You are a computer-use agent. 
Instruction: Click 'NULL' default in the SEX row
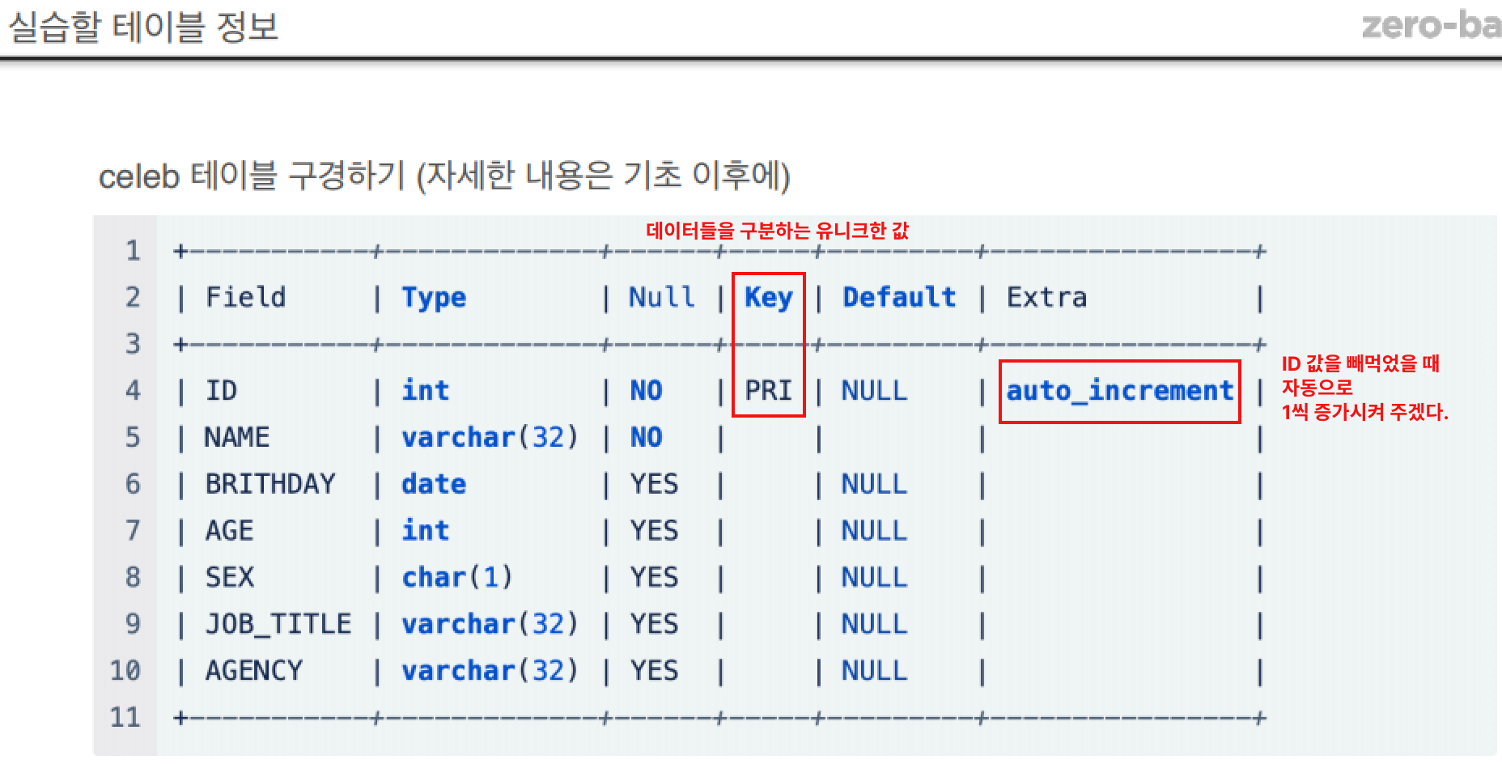[875, 578]
